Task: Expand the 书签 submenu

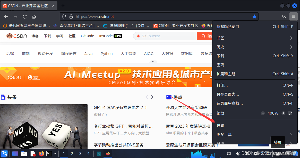Action: [255, 38]
